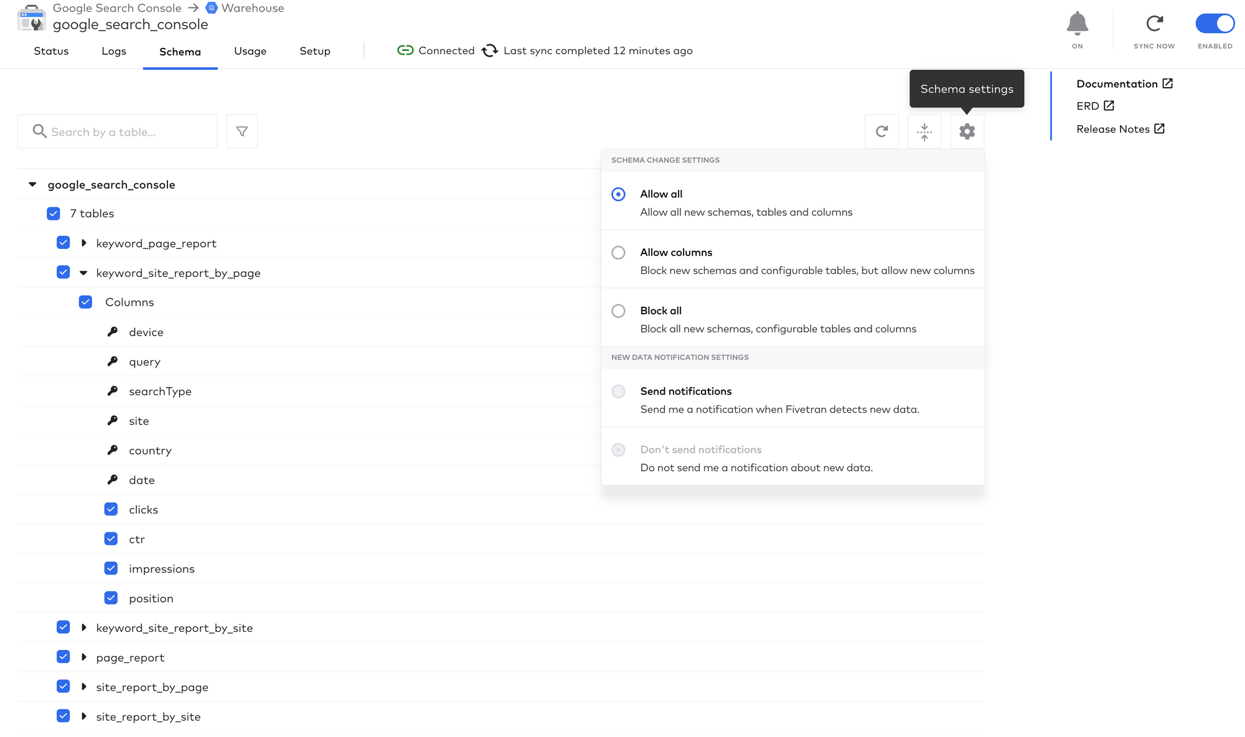The image size is (1245, 737).
Task: Click the key icon next to device
Action: click(x=113, y=332)
